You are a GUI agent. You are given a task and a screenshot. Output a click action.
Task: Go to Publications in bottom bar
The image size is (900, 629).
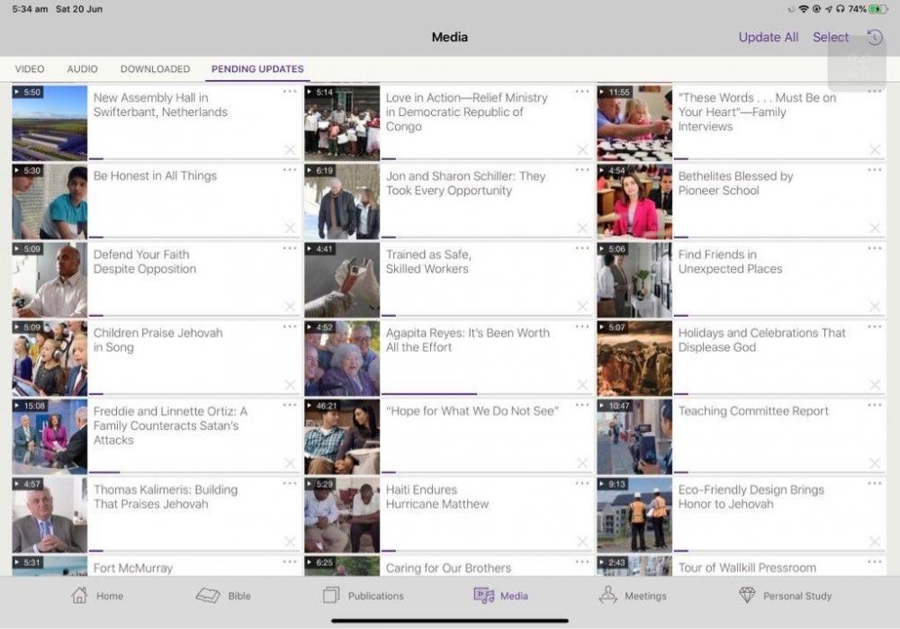[x=331, y=595]
